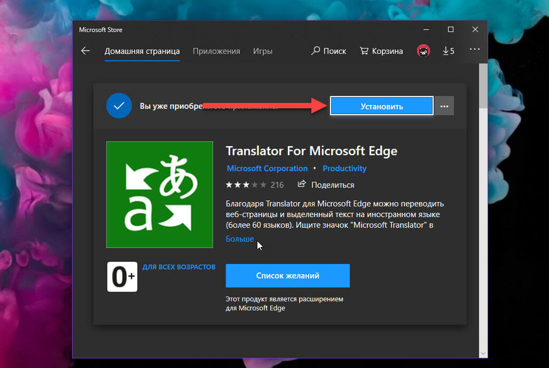
Task: Click the Translator For Microsoft Edge title
Action: 311,151
